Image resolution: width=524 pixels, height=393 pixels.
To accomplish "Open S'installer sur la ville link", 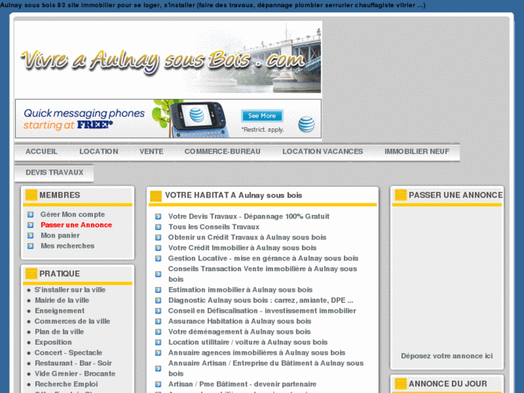I will coord(70,290).
